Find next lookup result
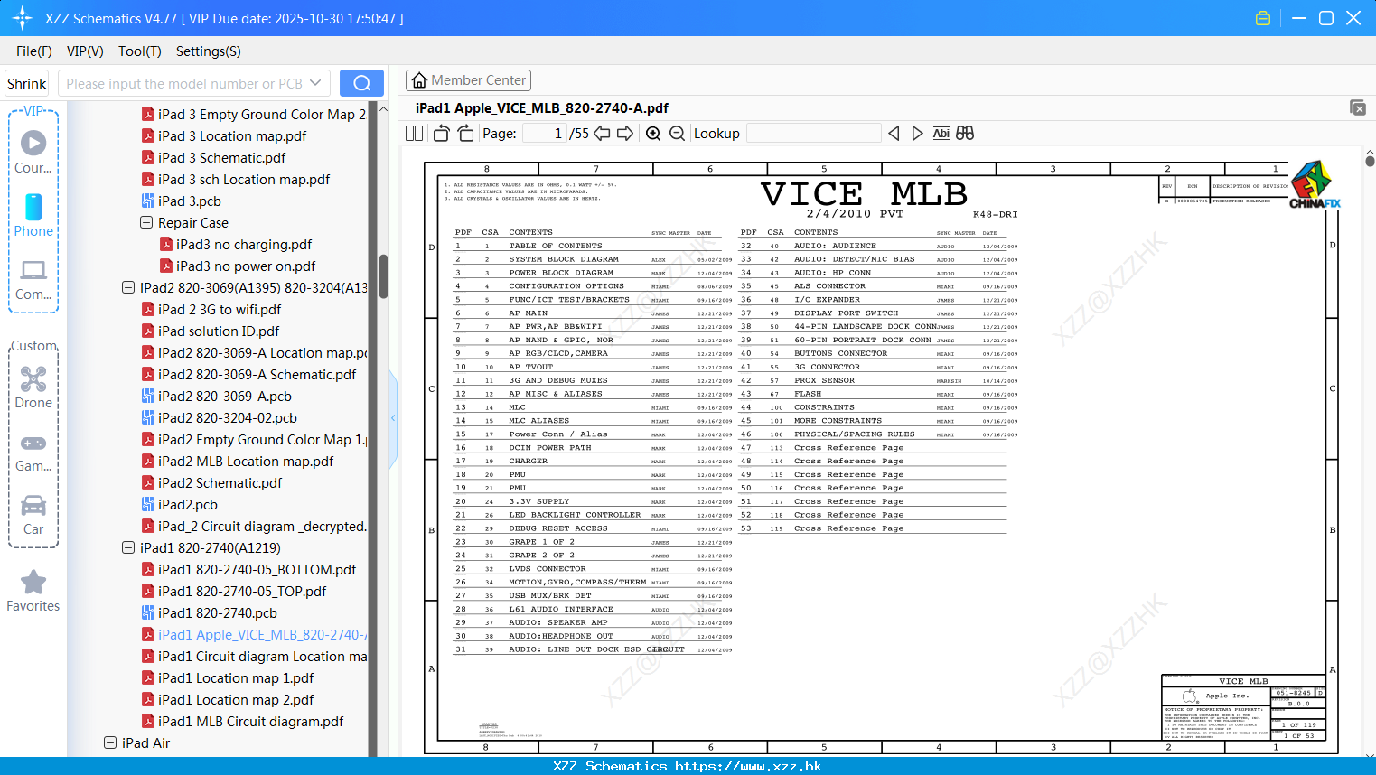The width and height of the screenshot is (1376, 775). tap(917, 133)
